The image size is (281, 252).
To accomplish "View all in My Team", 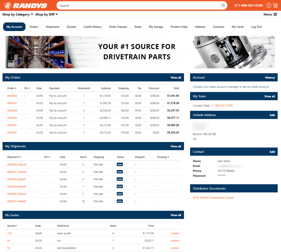I will 270,96.
